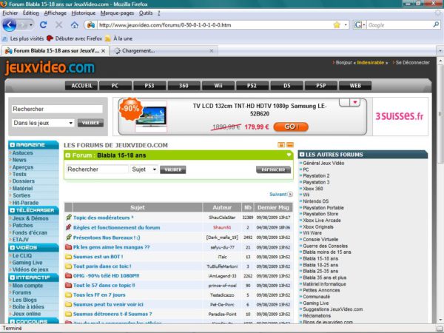The width and height of the screenshot is (444, 333).
Task: Reload the page with refresh icon
Action: pos(43,25)
